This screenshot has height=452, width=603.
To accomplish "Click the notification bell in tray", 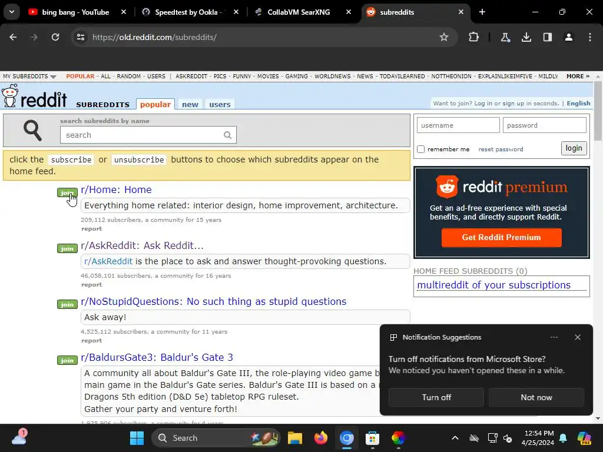I will coord(563,438).
